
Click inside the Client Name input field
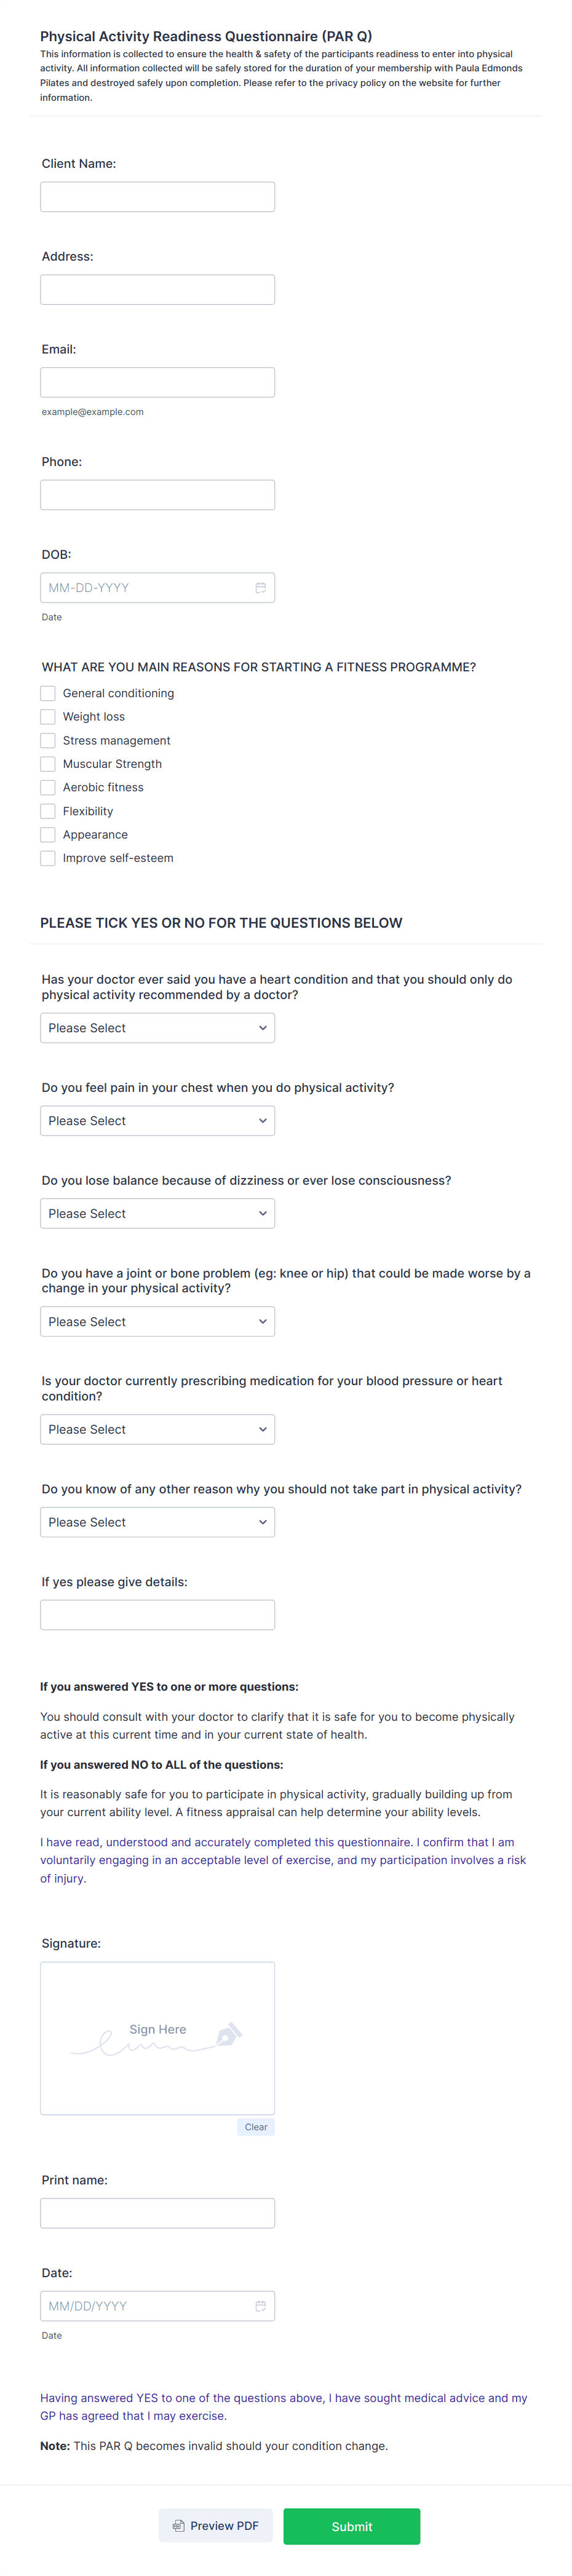click(157, 196)
